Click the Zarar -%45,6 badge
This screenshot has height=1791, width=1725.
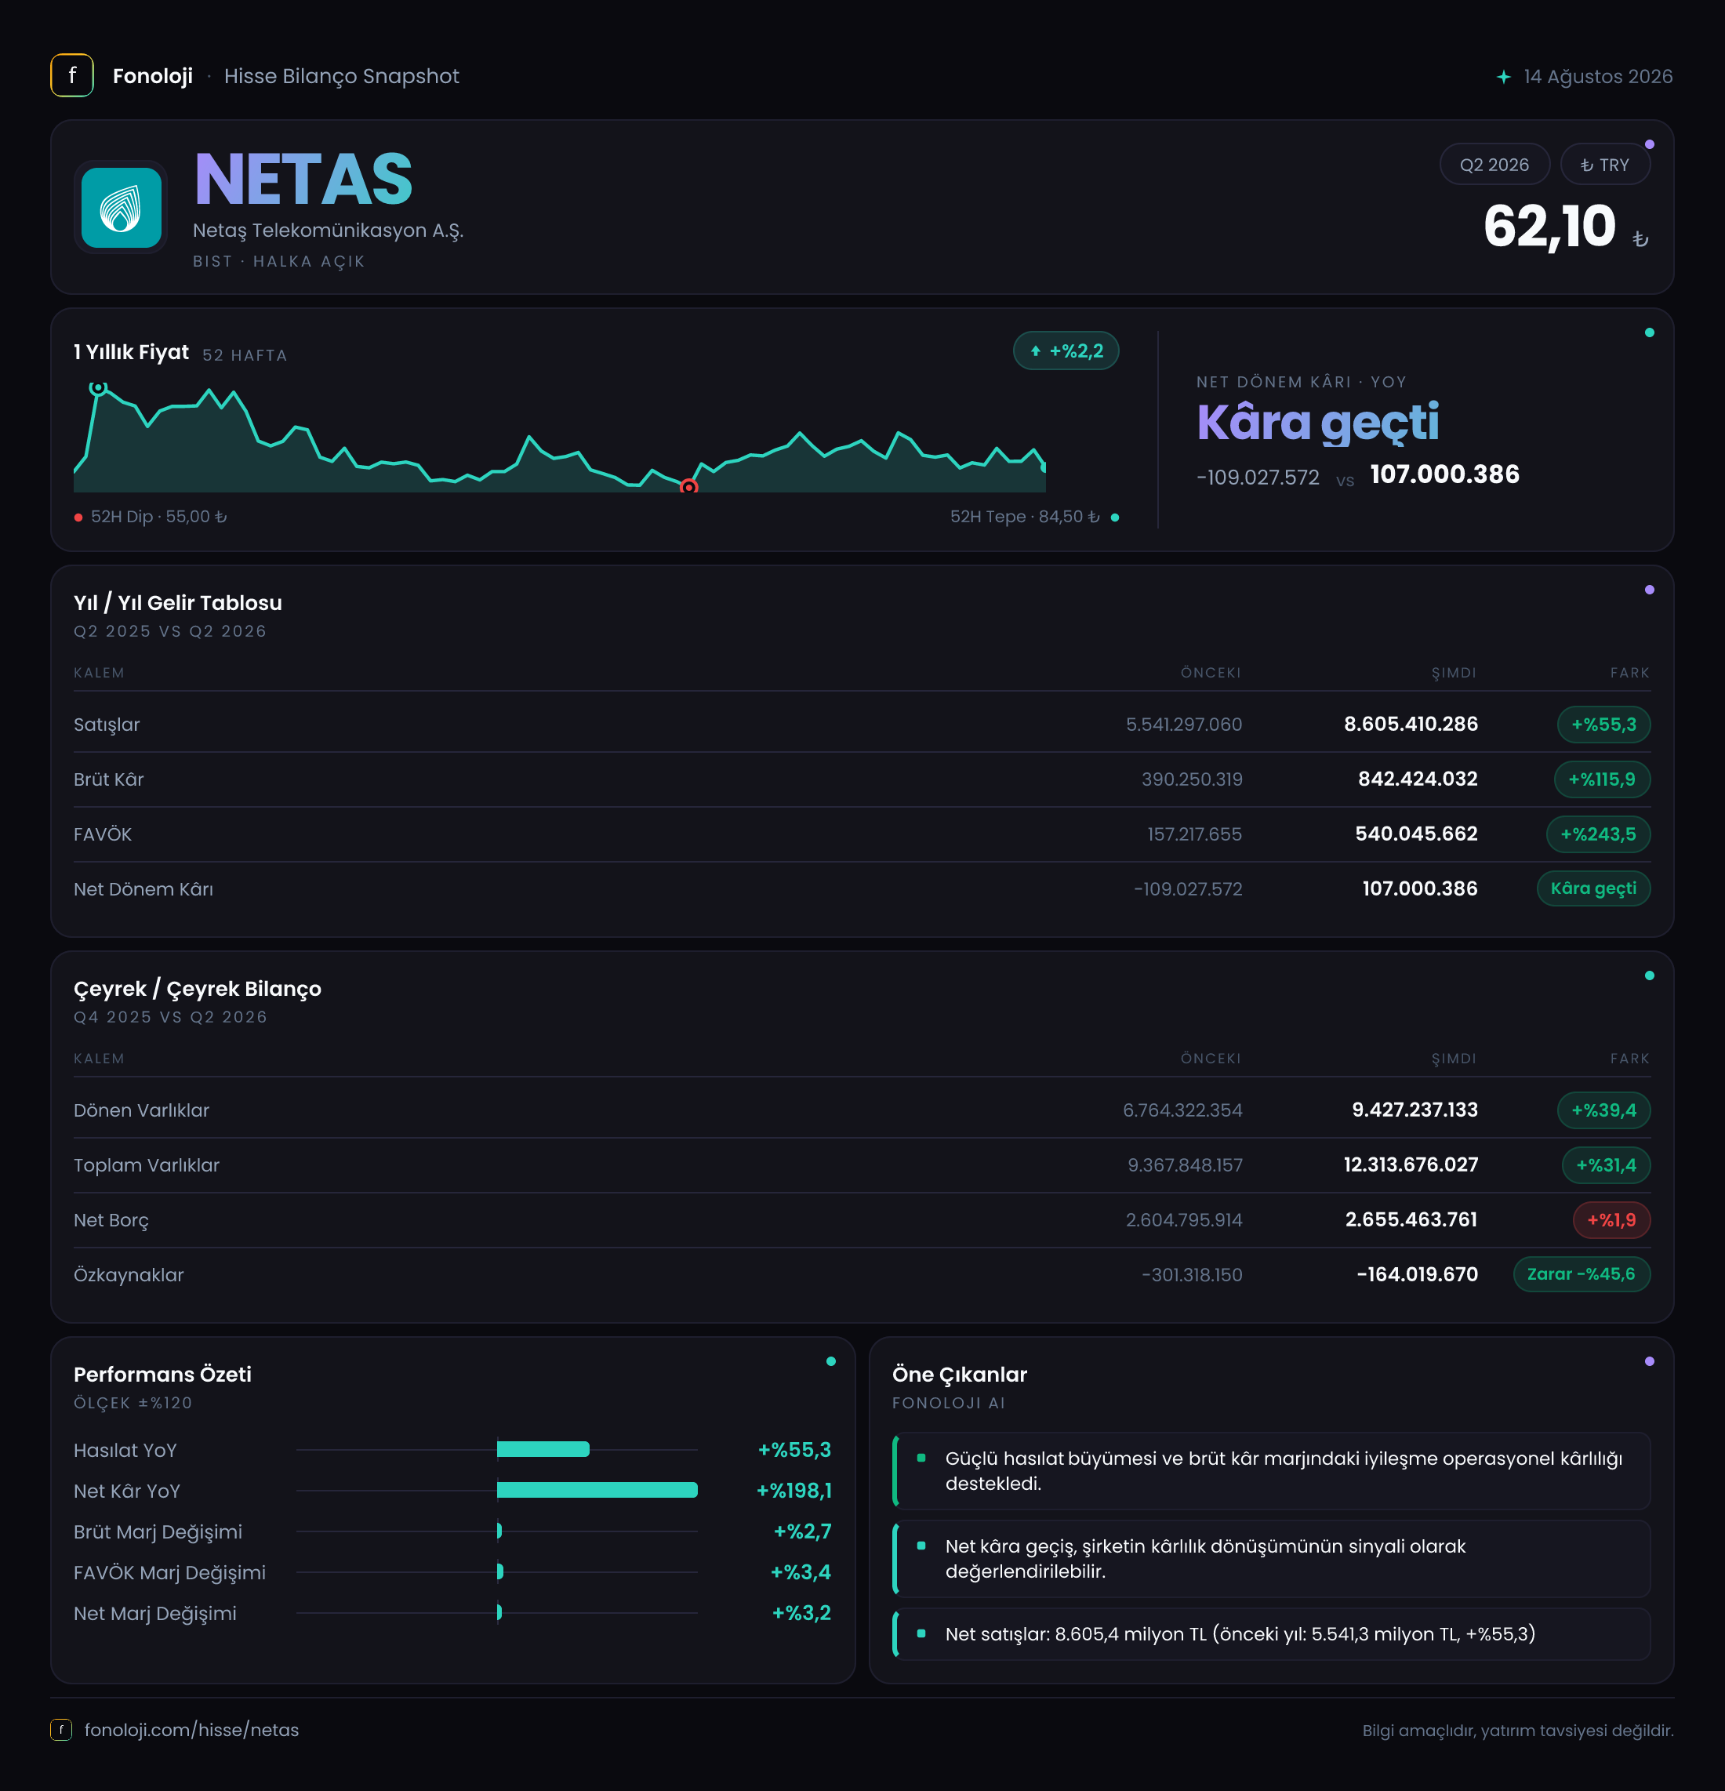[1582, 1273]
